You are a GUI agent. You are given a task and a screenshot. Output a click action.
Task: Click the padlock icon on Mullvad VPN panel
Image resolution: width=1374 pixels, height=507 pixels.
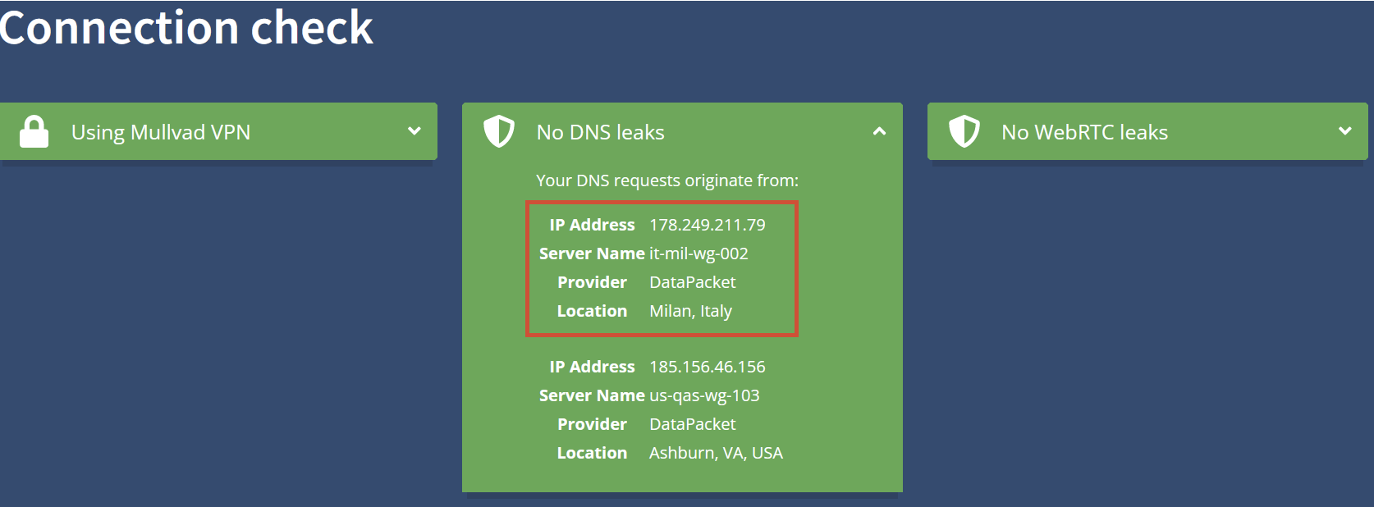click(34, 132)
